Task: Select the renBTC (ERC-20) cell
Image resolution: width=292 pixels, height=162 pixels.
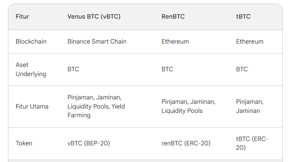Action: pos(186,143)
